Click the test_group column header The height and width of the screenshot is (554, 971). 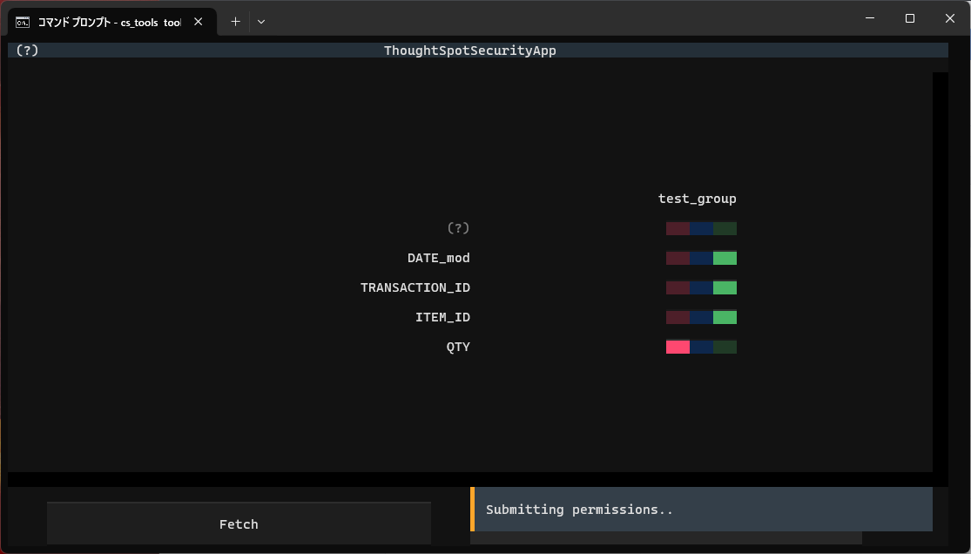click(x=697, y=199)
